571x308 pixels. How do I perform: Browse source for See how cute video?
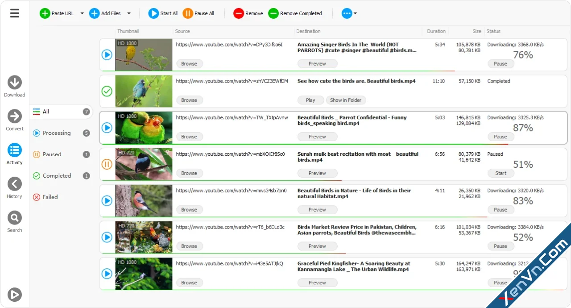tap(189, 100)
